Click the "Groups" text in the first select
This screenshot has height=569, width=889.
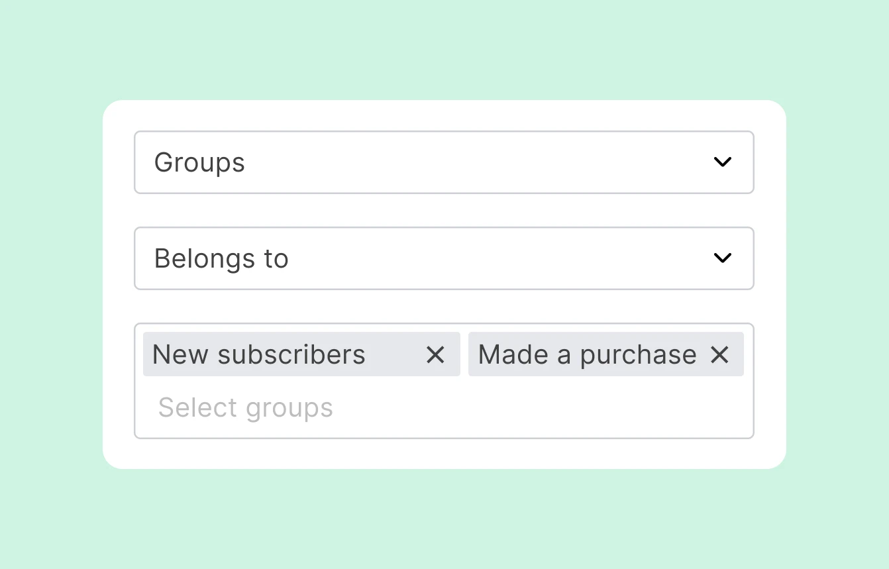pyautogui.click(x=199, y=163)
